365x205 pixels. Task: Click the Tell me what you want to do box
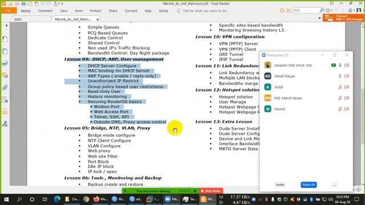coord(205,11)
